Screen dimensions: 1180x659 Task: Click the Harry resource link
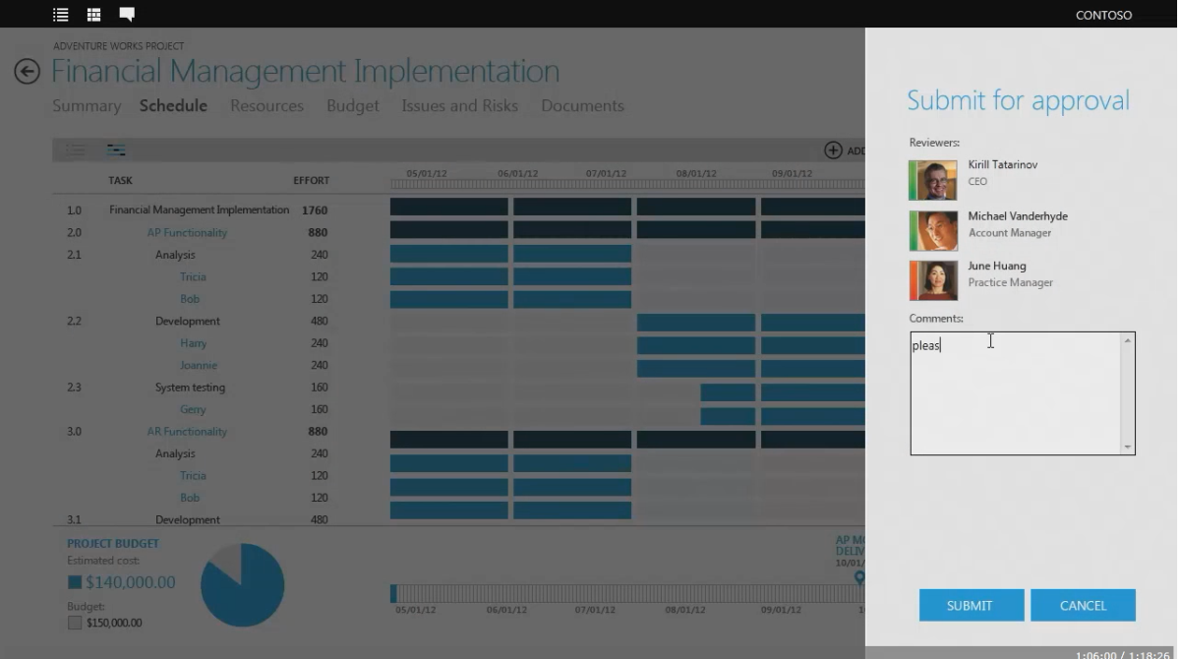[193, 343]
